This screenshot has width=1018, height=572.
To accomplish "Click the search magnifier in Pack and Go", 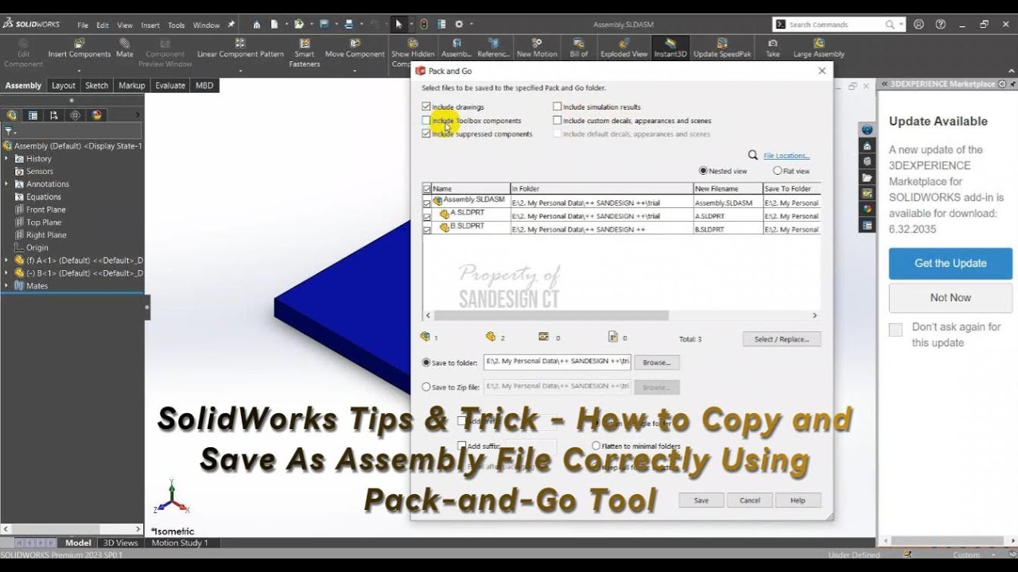I will click(x=753, y=155).
